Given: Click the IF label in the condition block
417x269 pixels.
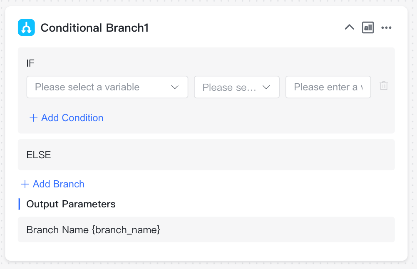Looking at the screenshot, I should (x=30, y=63).
